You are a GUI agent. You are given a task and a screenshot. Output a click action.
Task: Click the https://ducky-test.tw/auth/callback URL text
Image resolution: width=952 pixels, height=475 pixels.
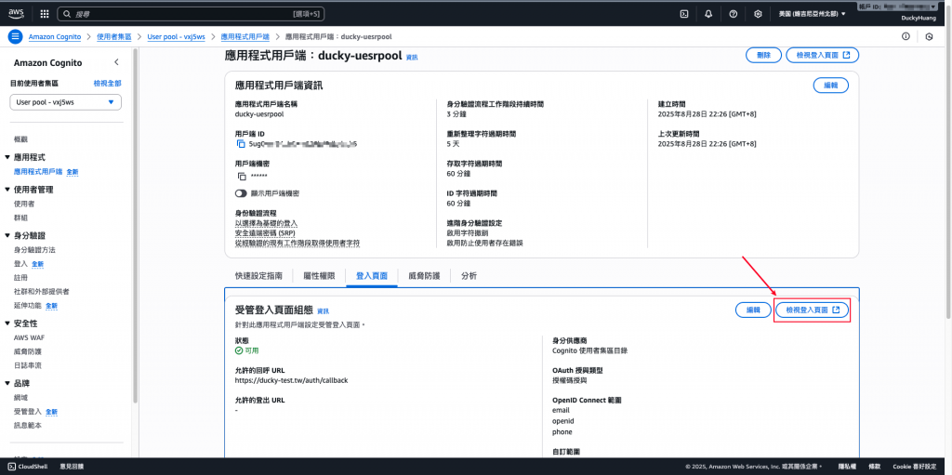[291, 380]
